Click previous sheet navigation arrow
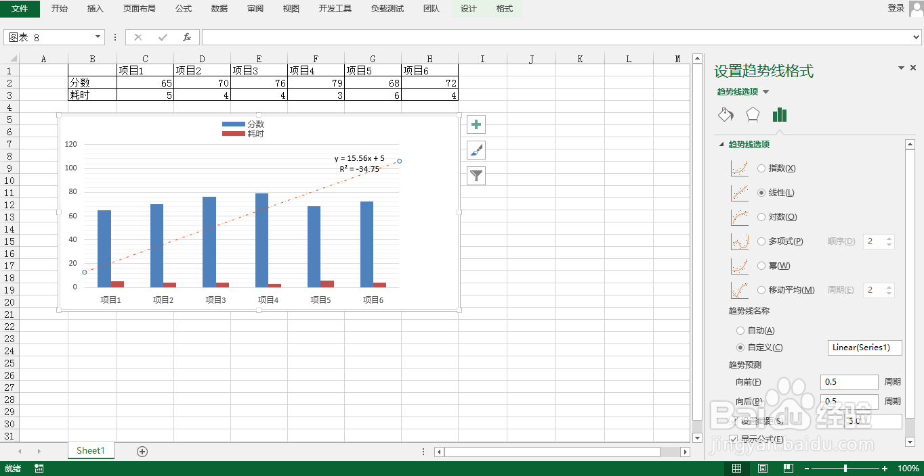 20,452
